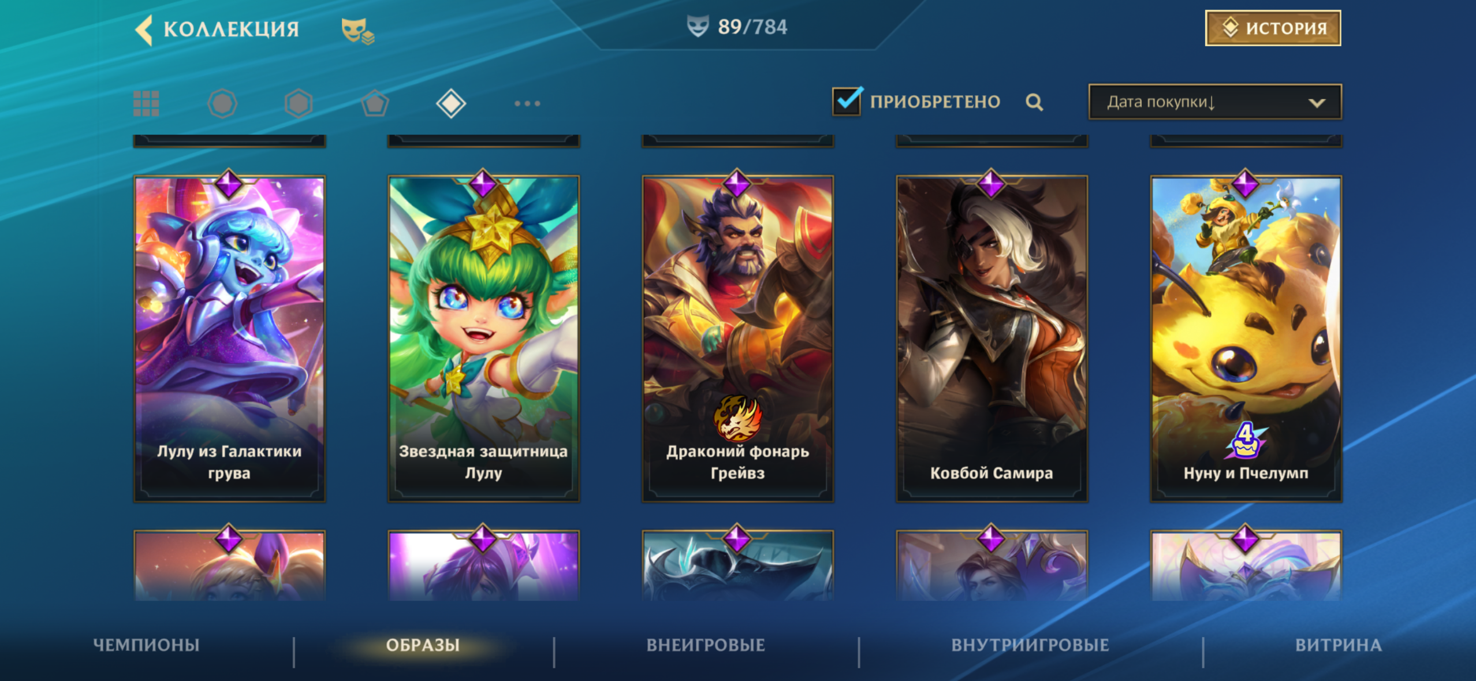Open the masks and coins icon

point(357,31)
